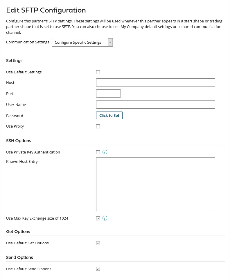Open password dialog with Click to Set
Viewport: 230px width, 279px height.
pos(109,115)
